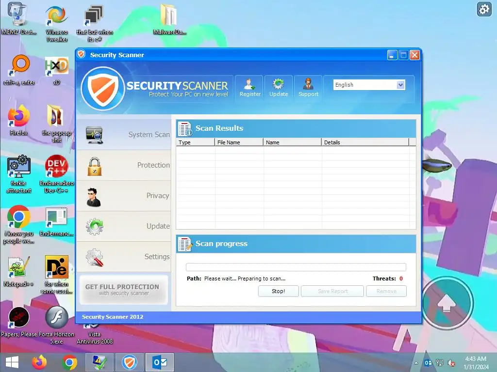The height and width of the screenshot is (372, 497).
Task: Open the Windows Start menu
Action: tap(12, 362)
